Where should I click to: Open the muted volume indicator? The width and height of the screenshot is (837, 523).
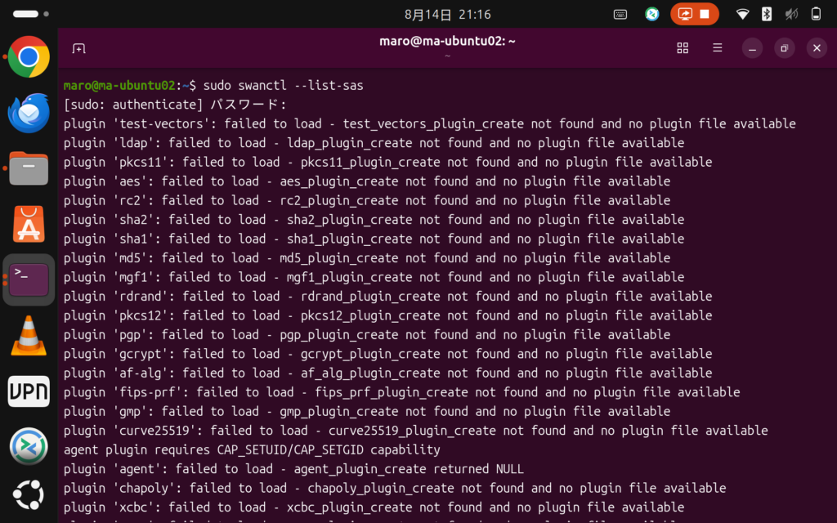(x=791, y=15)
